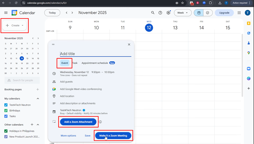254x144 pixels.
Task: Go to previous month in mini calendar
Action: point(33,38)
